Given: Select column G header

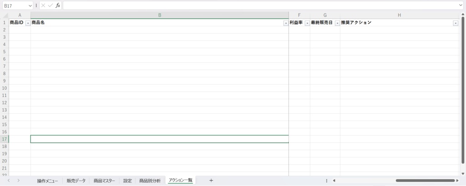Looking at the screenshot, I should point(325,15).
